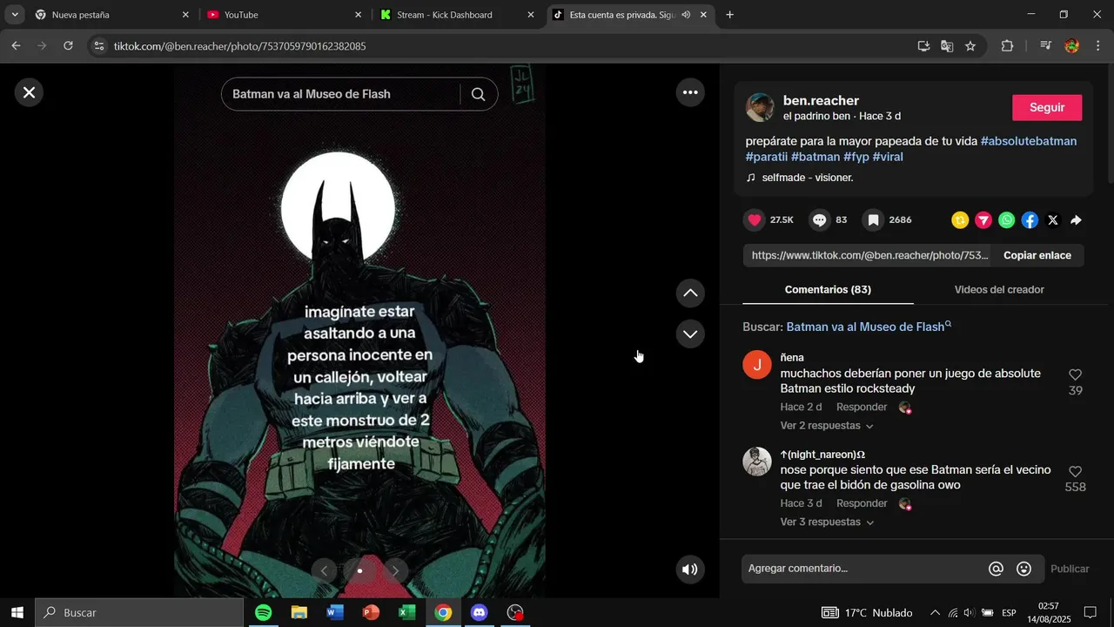Click the address bar URL
Image resolution: width=1114 pixels, height=627 pixels.
[x=239, y=46]
